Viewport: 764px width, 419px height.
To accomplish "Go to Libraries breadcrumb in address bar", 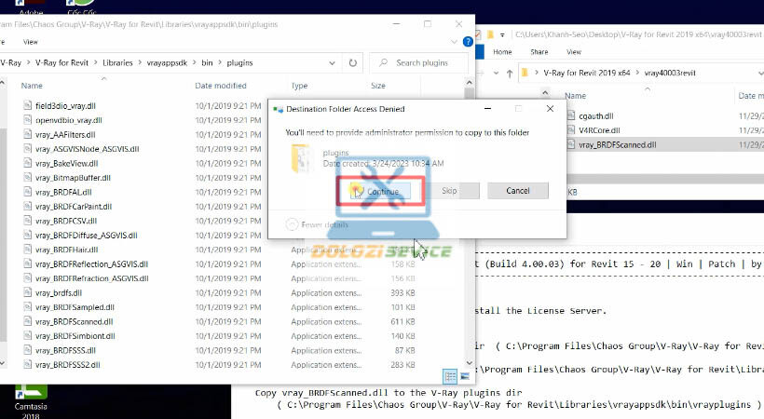I will pos(117,63).
